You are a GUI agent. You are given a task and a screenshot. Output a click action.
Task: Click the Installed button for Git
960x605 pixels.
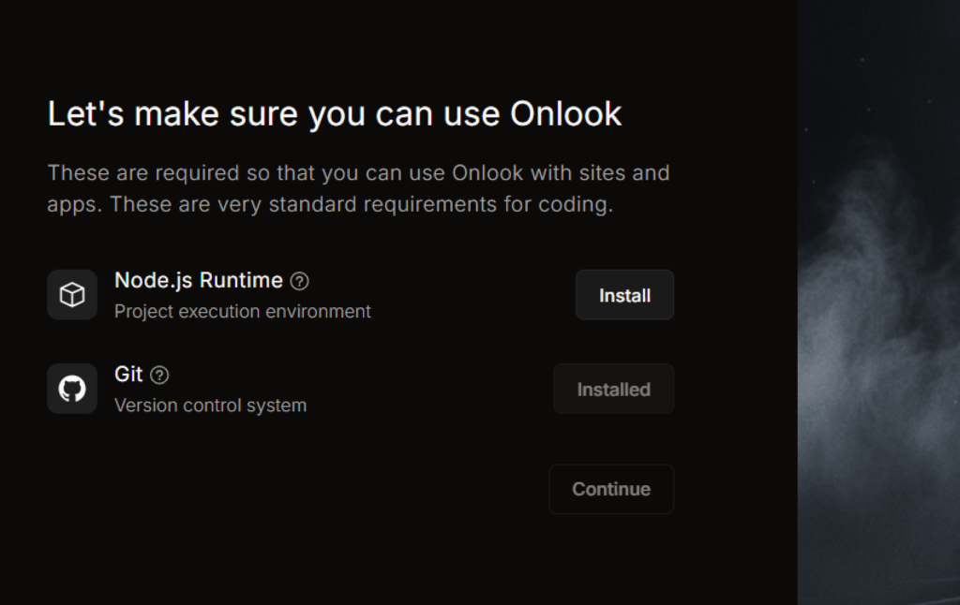[613, 390]
